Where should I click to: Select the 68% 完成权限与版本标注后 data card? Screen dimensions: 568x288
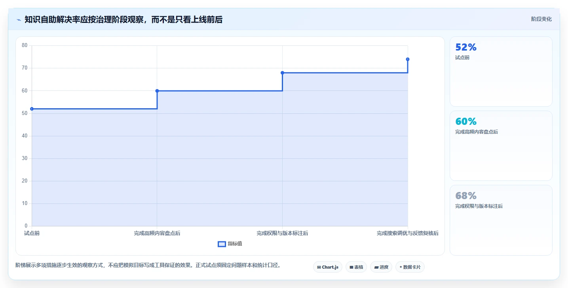501,220
